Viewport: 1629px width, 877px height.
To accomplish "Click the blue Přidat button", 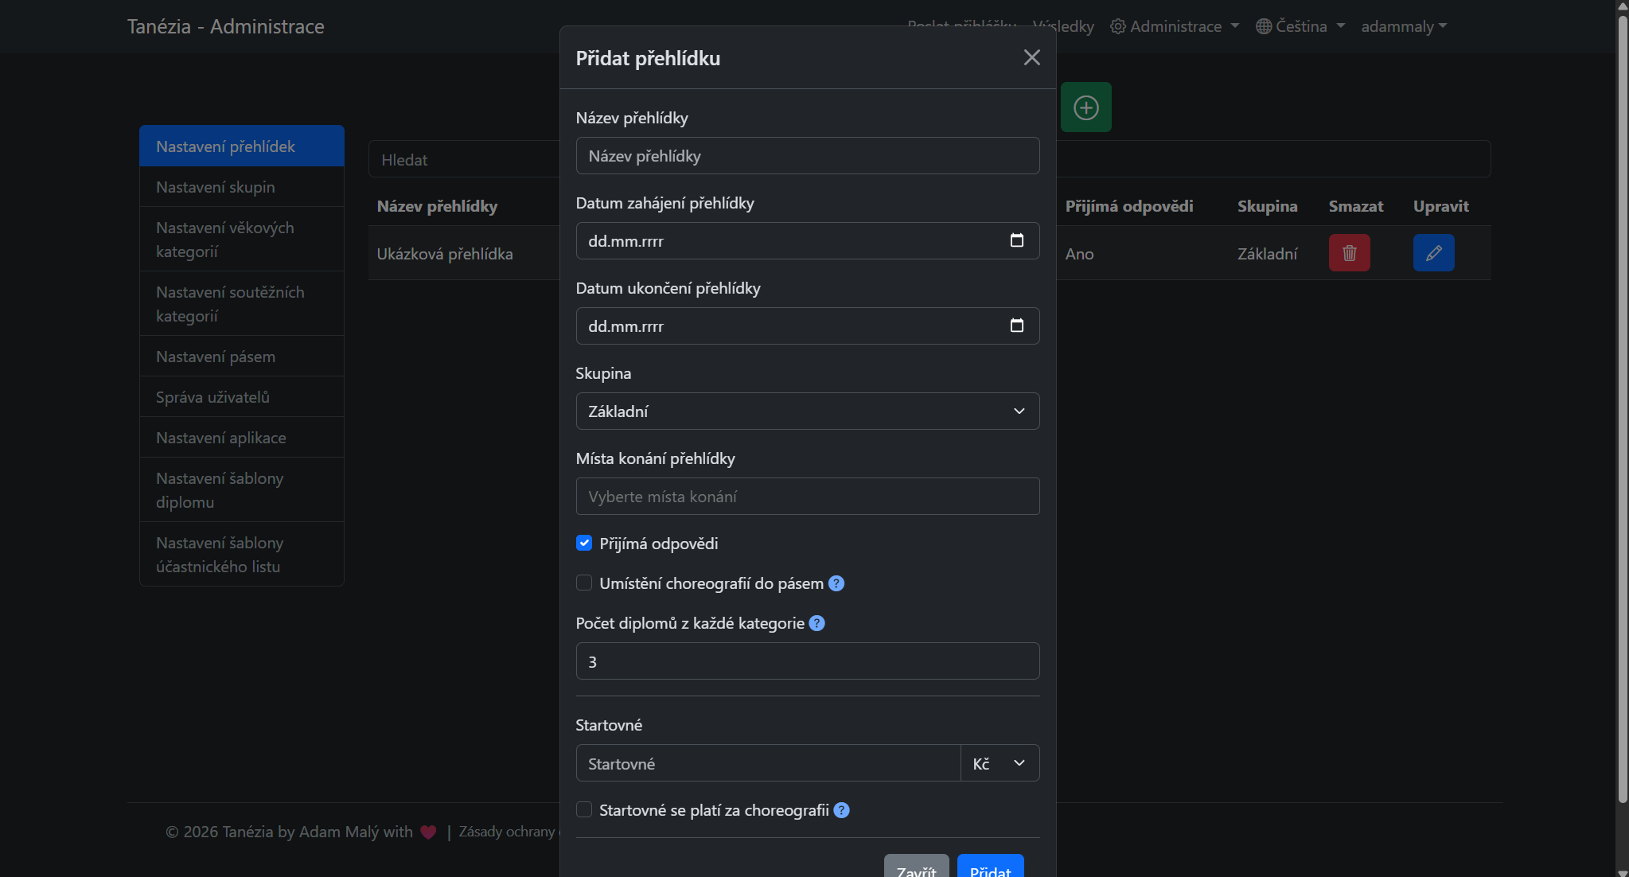I will click(x=990, y=869).
